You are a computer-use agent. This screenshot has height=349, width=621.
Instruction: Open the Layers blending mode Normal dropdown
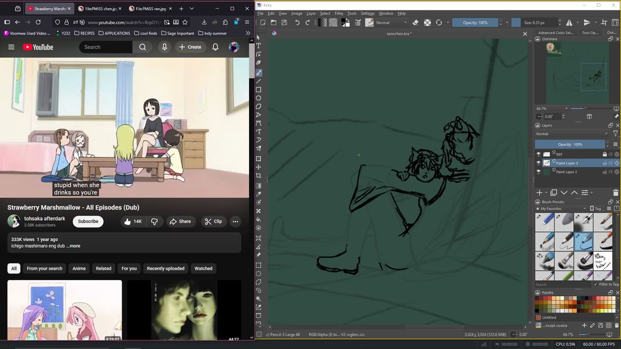click(x=572, y=134)
